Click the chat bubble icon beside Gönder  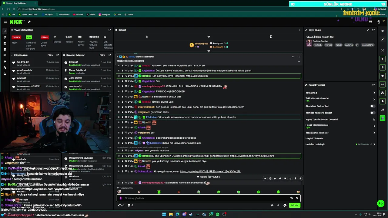coord(272,205)
